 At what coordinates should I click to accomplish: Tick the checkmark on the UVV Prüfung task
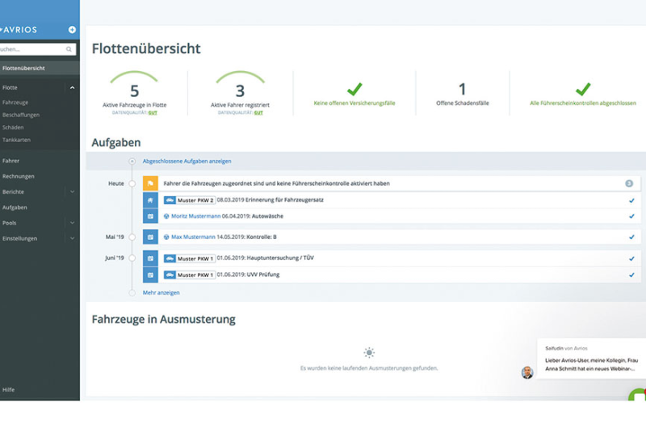click(x=631, y=275)
